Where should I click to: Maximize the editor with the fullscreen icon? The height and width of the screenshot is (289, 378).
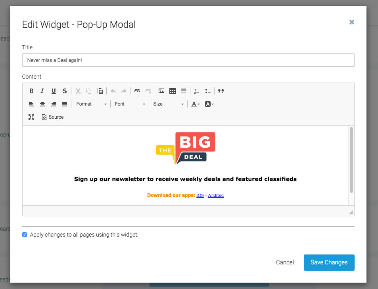click(x=31, y=117)
